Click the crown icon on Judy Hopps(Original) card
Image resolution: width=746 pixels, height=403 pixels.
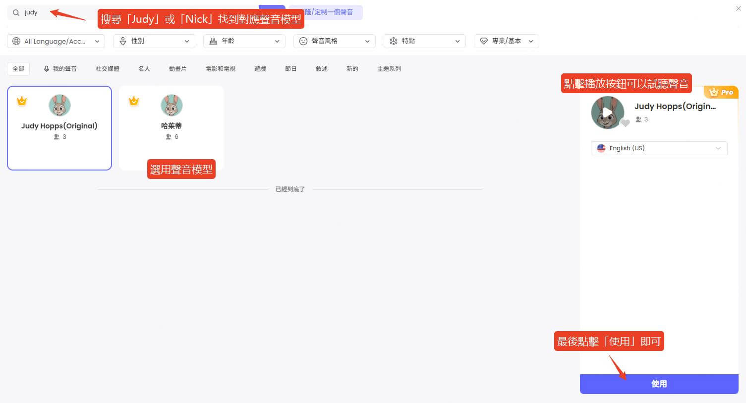22,101
